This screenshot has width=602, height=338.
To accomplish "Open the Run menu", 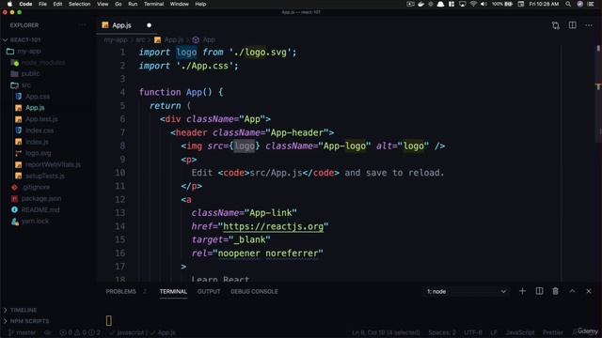I will tap(133, 4).
